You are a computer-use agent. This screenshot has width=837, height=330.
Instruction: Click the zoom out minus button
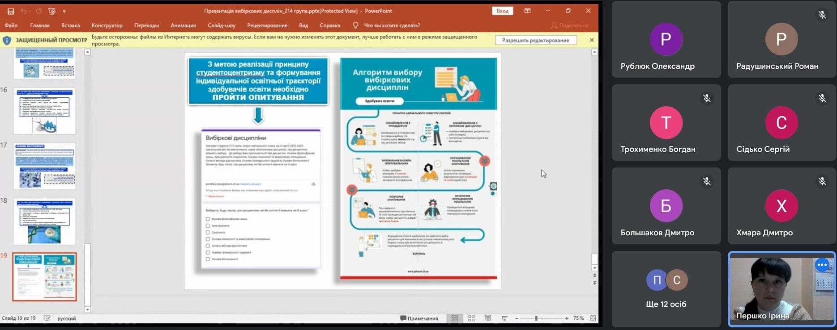pos(517,318)
